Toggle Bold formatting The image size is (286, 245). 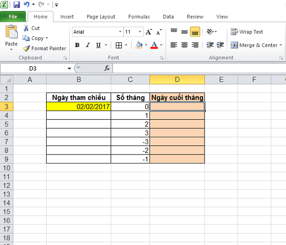[77, 45]
